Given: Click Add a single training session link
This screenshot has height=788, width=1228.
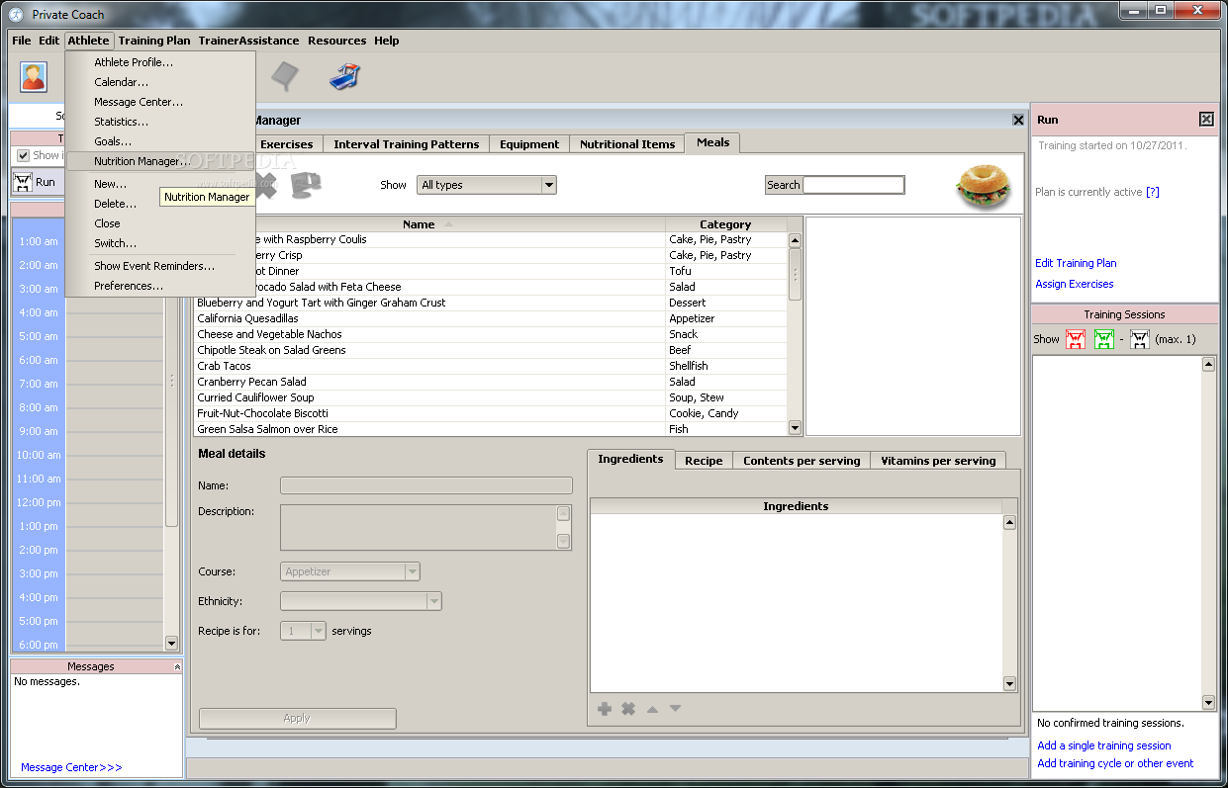Looking at the screenshot, I should point(1103,745).
